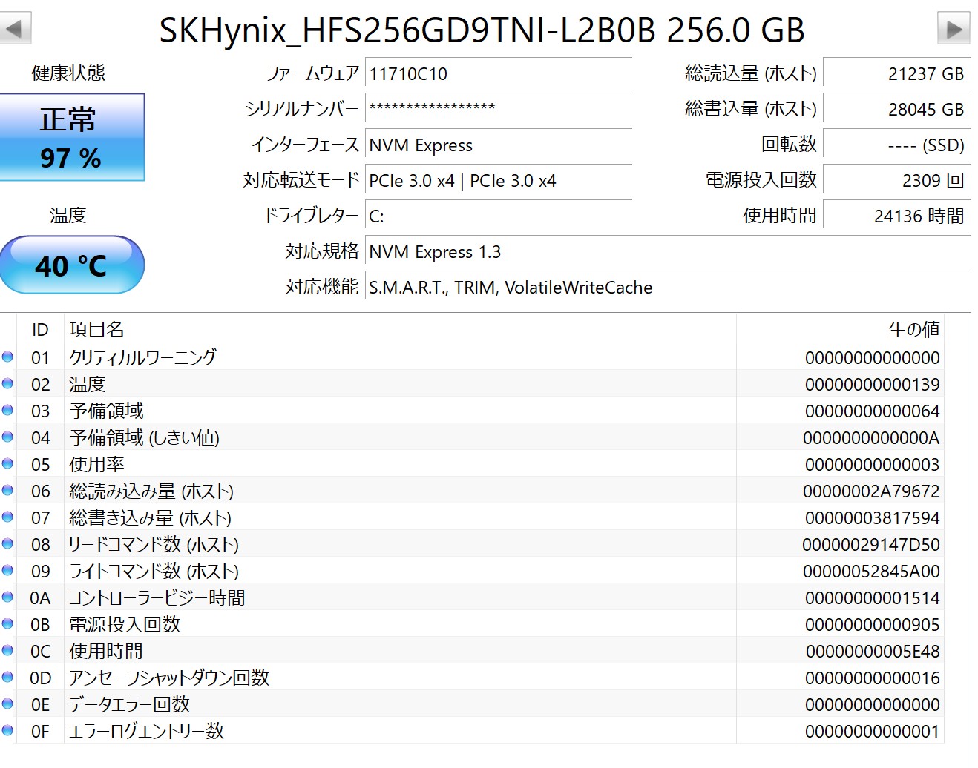Select the 温度 attribute name in table
This screenshot has height=768, width=978.
click(88, 384)
